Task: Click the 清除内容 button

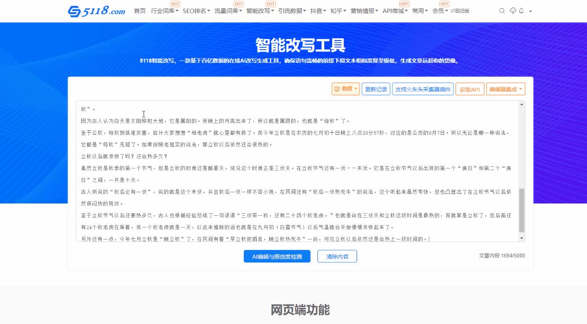Action: (337, 256)
